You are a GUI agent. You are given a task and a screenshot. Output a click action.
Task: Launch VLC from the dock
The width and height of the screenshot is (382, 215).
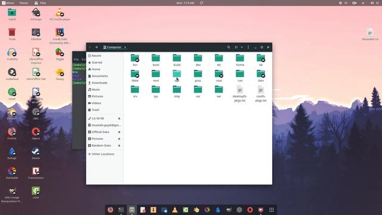tap(175, 210)
